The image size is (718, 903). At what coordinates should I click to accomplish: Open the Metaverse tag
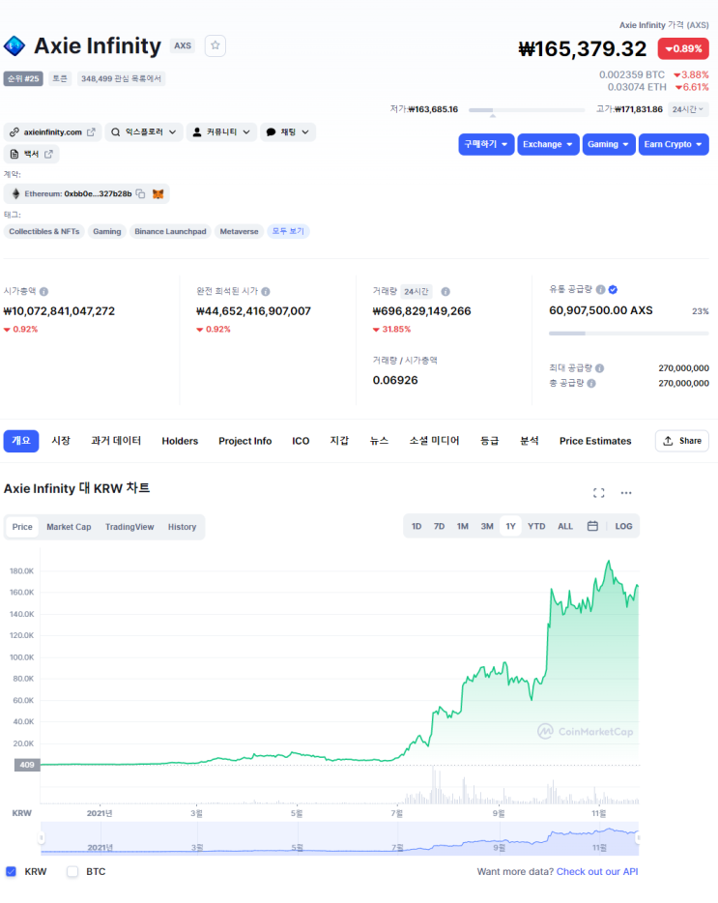click(x=239, y=231)
